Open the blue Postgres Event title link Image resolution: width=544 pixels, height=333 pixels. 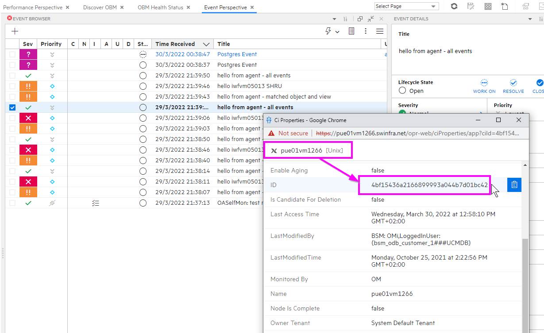pyautogui.click(x=237, y=54)
